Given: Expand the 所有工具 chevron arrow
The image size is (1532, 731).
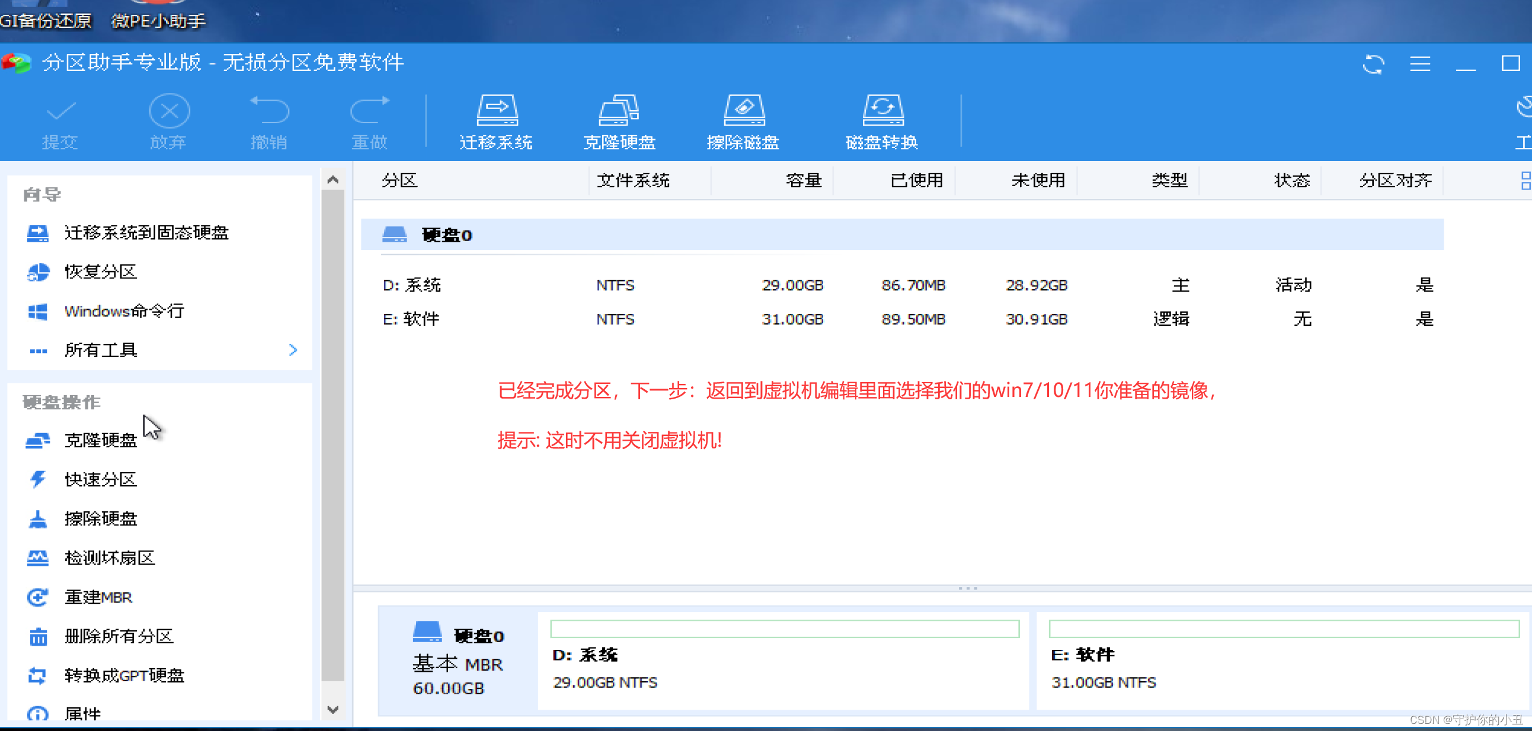Looking at the screenshot, I should coord(293,350).
